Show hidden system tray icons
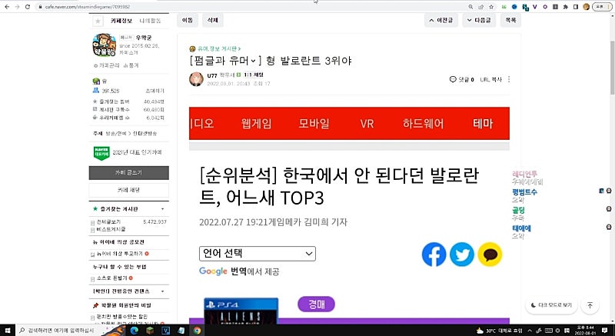615x336 pixels. [x=530, y=331]
